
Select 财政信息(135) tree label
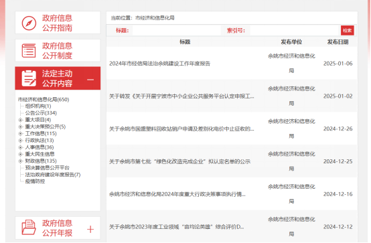(41, 161)
